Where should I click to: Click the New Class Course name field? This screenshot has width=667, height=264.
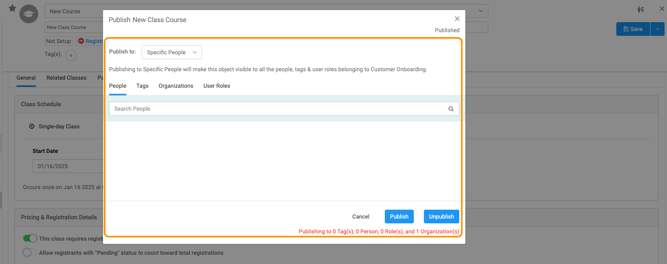coord(74,27)
